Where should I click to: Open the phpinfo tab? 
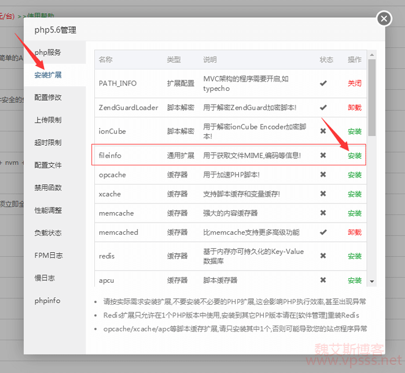[47, 301]
